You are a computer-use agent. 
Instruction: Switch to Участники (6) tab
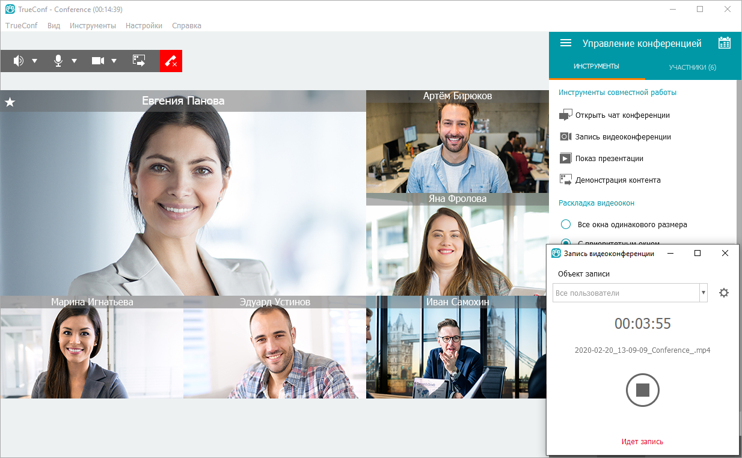[692, 67]
